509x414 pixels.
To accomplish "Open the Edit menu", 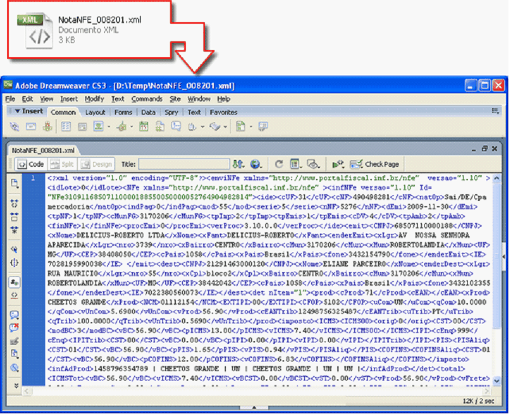I will pos(27,99).
